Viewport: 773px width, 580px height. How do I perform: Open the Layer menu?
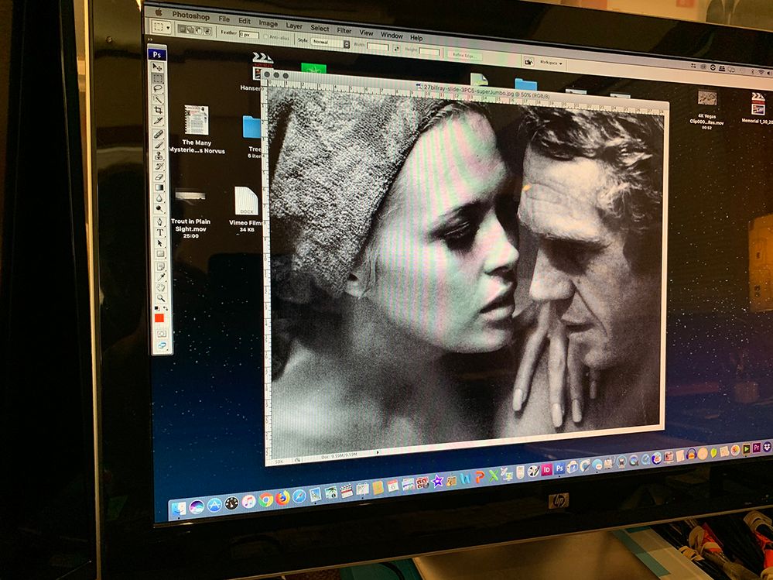294,26
